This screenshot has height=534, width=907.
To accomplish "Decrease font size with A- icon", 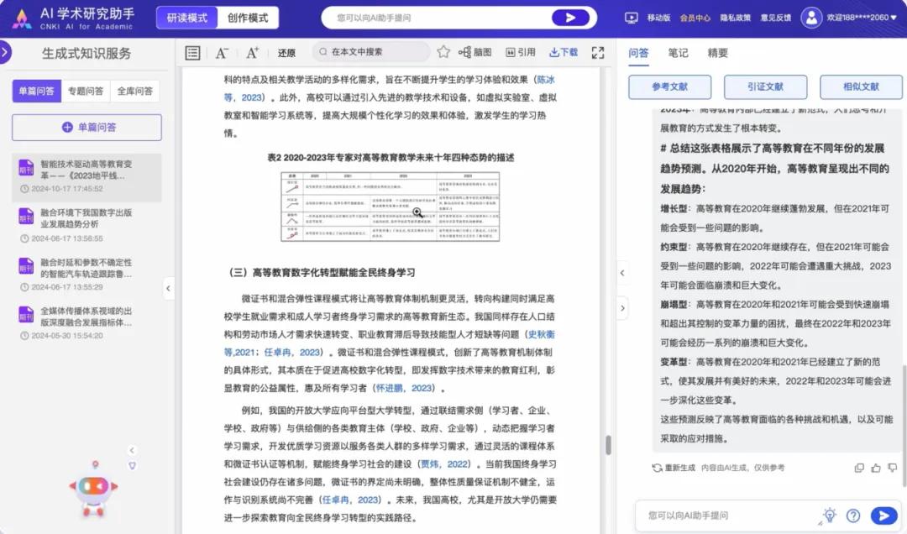I will [222, 53].
